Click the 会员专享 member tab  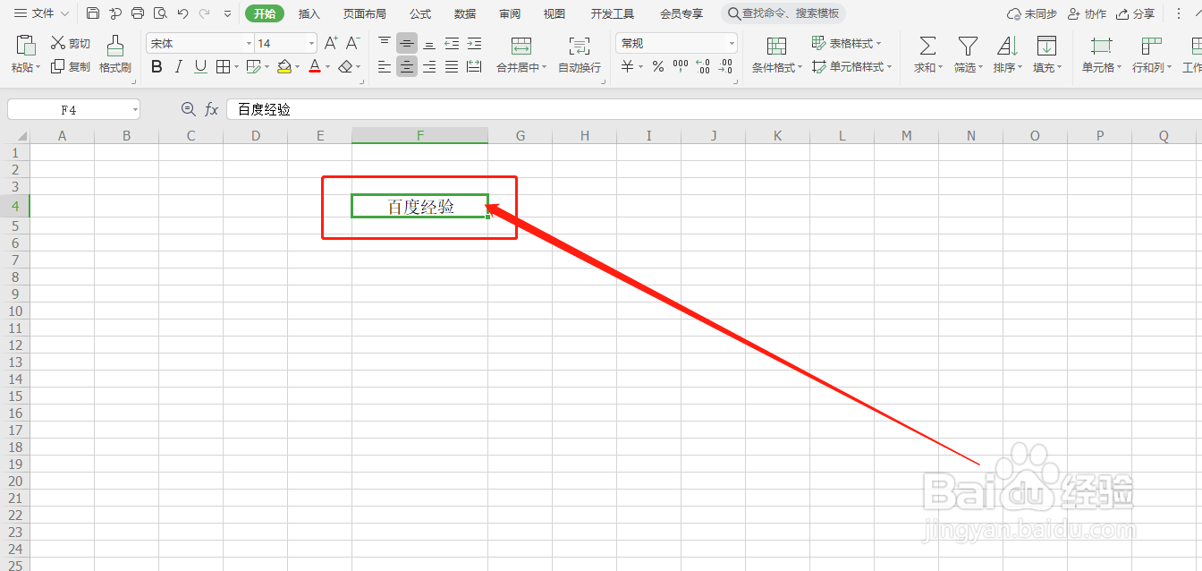tap(681, 13)
